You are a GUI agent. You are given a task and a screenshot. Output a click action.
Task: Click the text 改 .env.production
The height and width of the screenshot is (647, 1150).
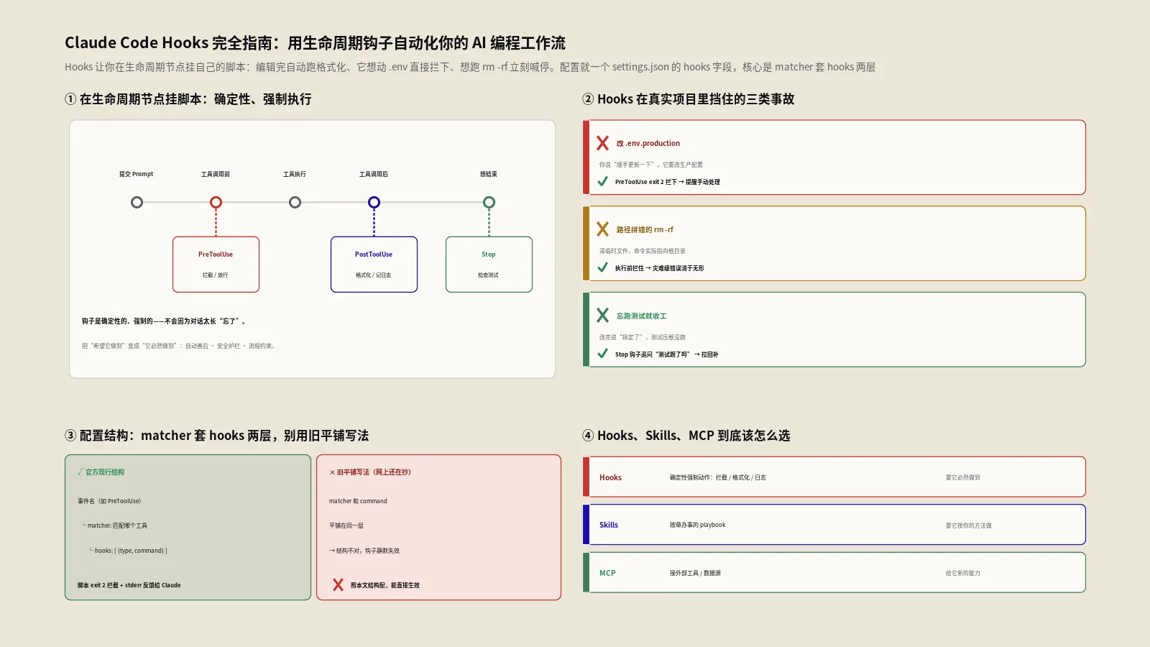648,143
